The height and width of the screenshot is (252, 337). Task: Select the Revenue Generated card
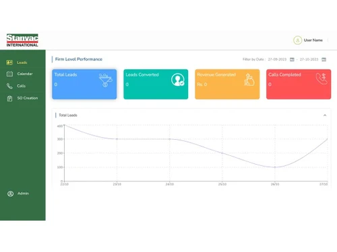click(x=227, y=84)
